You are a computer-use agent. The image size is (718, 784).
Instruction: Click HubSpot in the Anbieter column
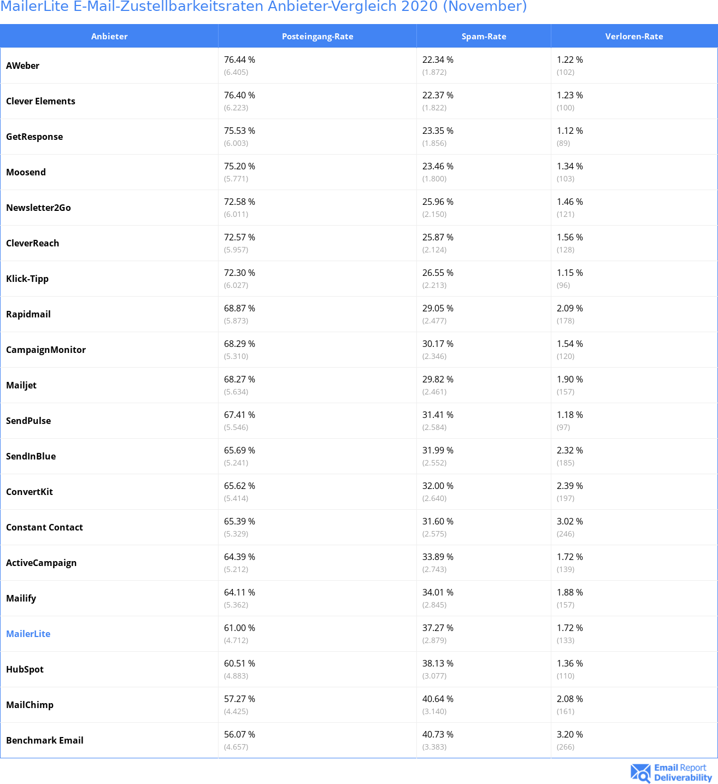tap(25, 669)
